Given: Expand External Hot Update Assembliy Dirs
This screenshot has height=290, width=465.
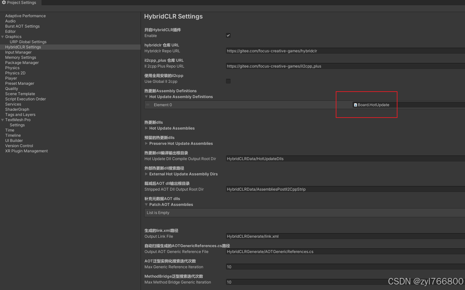Looking at the screenshot, I should [x=146, y=174].
